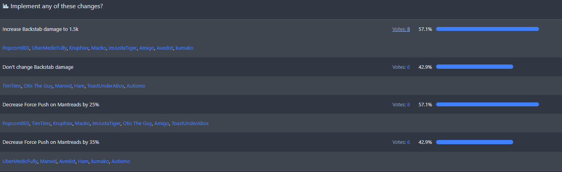Open UberMedicFully's profile under the Backstab increase option

pos(49,48)
